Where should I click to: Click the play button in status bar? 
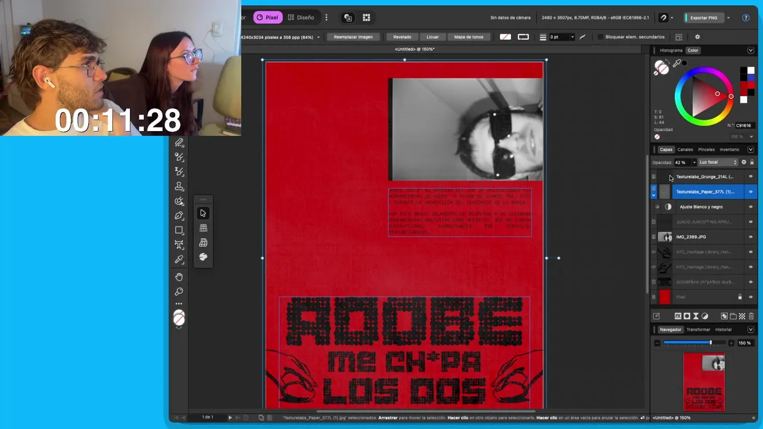coord(230,418)
